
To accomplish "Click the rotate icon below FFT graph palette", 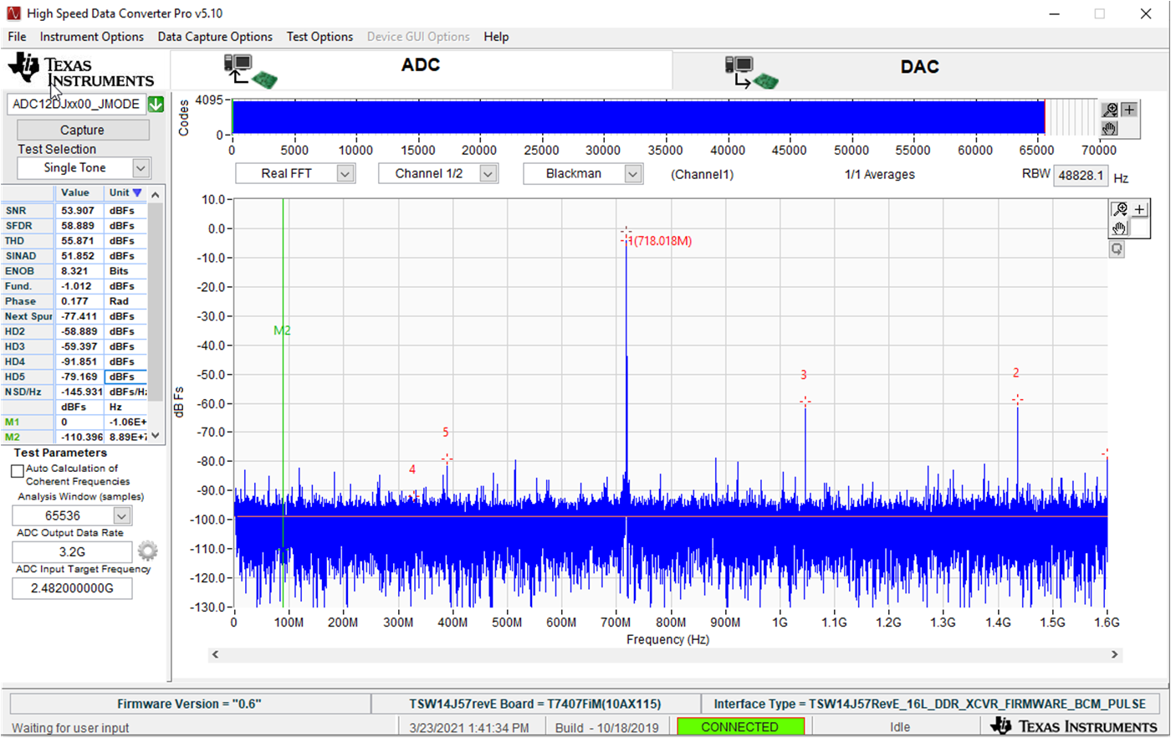I will (1117, 249).
